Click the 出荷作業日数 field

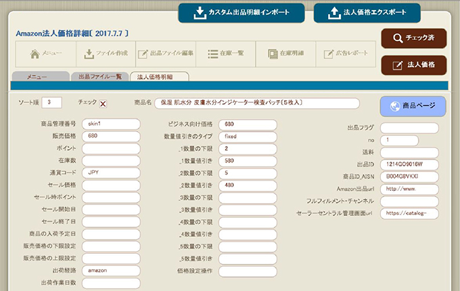click(x=111, y=283)
